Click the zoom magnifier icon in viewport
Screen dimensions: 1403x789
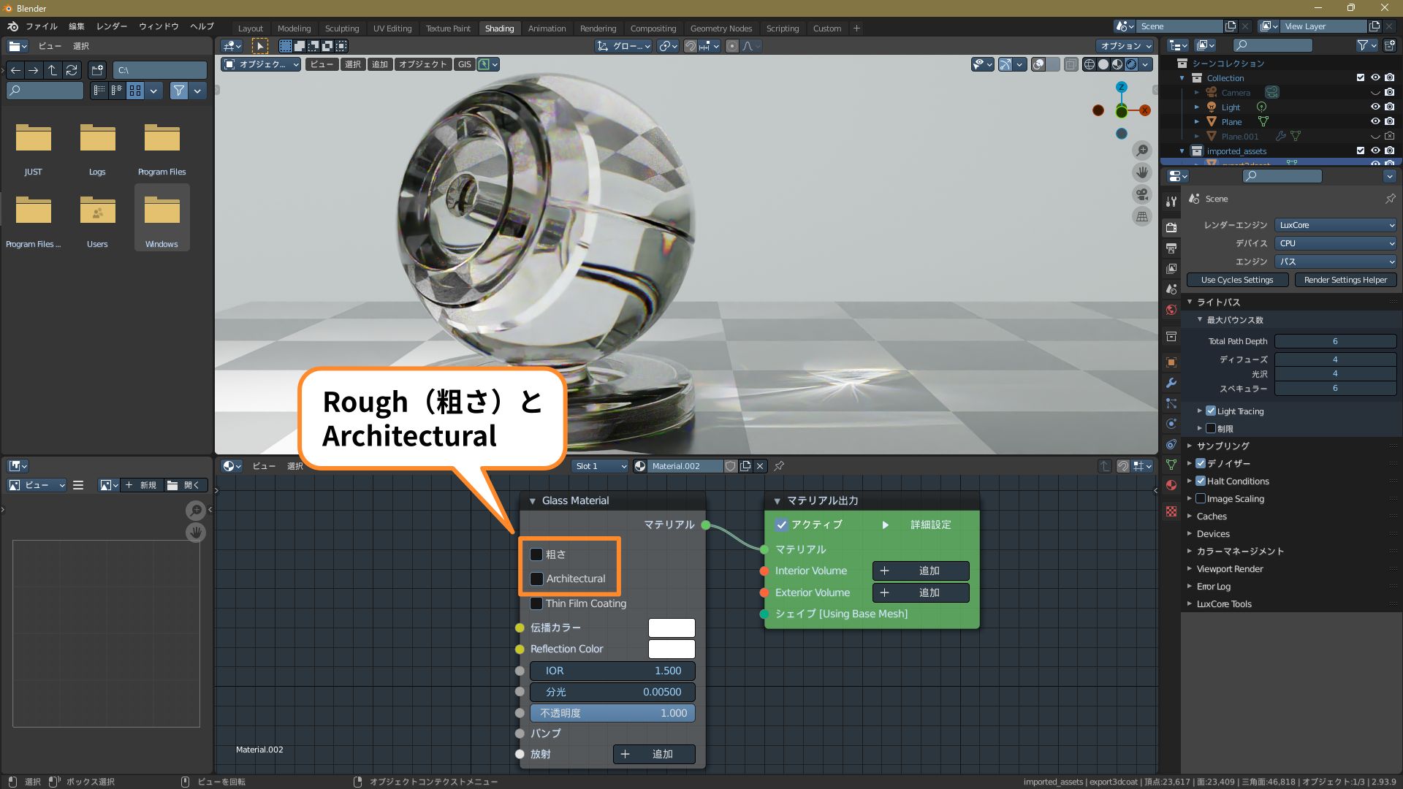(x=1141, y=150)
